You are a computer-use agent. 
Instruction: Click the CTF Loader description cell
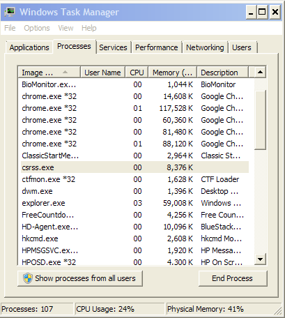pyautogui.click(x=220, y=179)
